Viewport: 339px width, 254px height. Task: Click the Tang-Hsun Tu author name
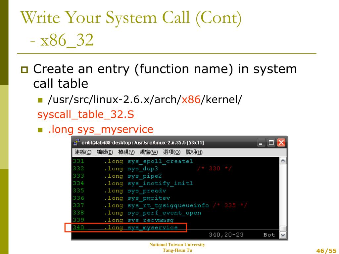[x=177, y=250]
